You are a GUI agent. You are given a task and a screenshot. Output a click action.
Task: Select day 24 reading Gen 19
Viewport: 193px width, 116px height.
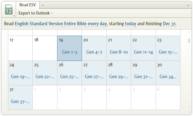click(x=20, y=73)
